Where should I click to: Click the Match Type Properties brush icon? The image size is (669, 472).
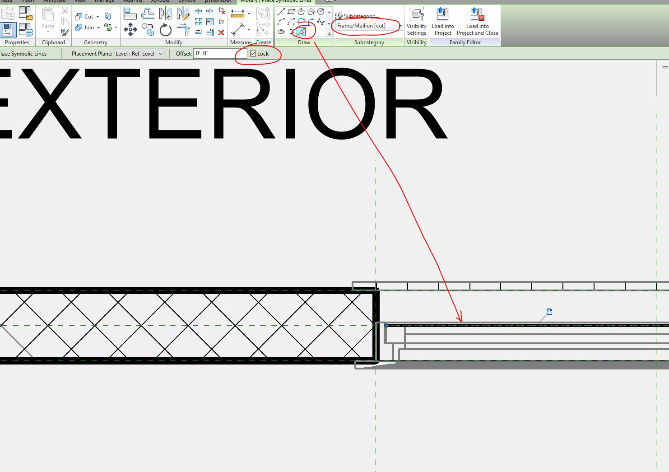(x=65, y=32)
